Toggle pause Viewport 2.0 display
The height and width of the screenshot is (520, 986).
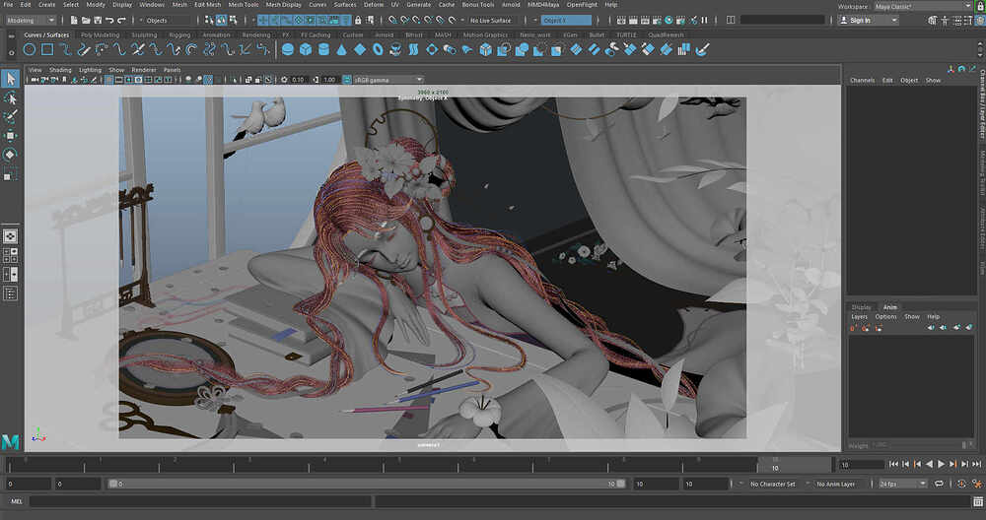(x=704, y=20)
